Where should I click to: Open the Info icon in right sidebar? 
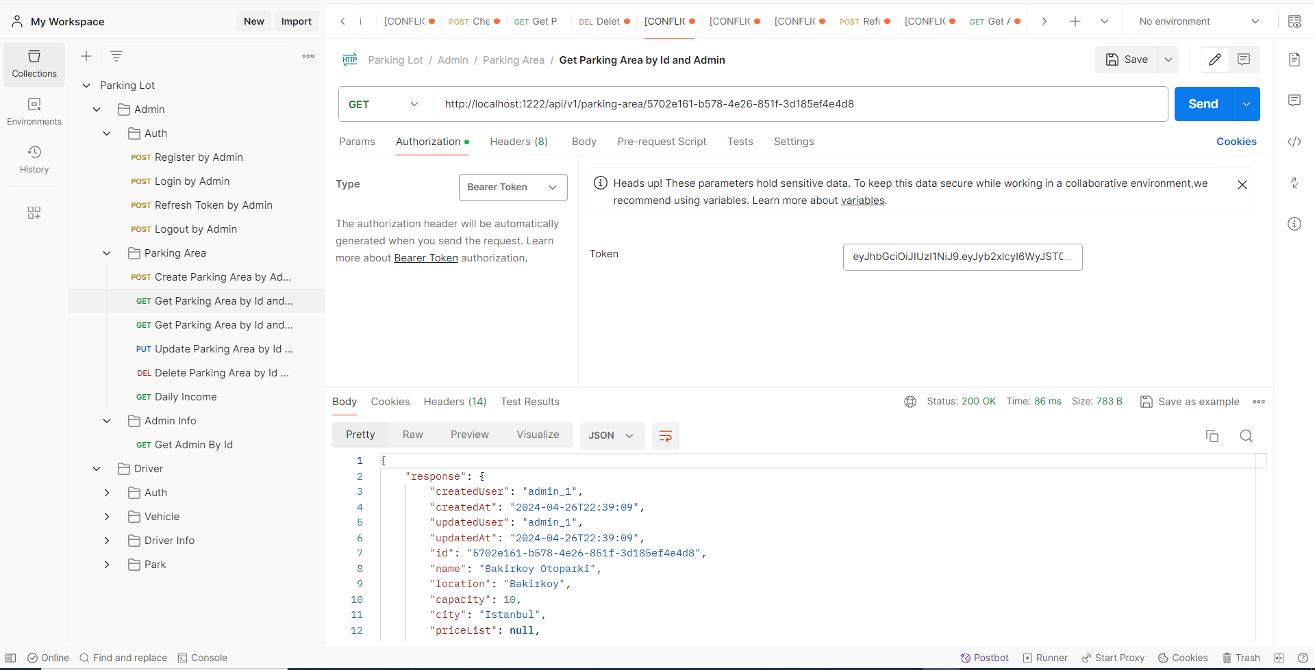1294,224
